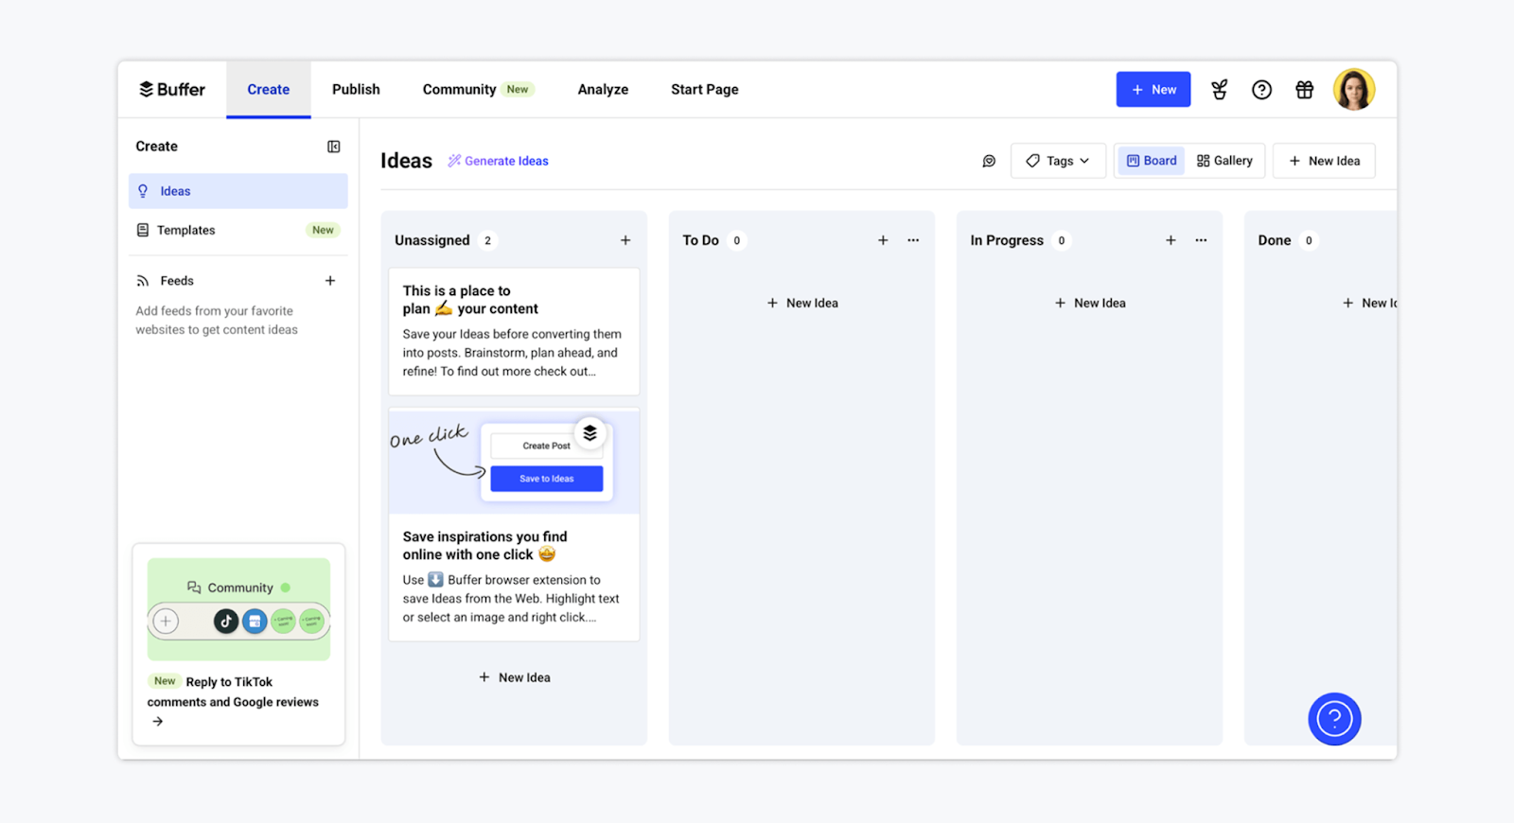Switch to Board view
The width and height of the screenshot is (1514, 823).
click(1151, 161)
